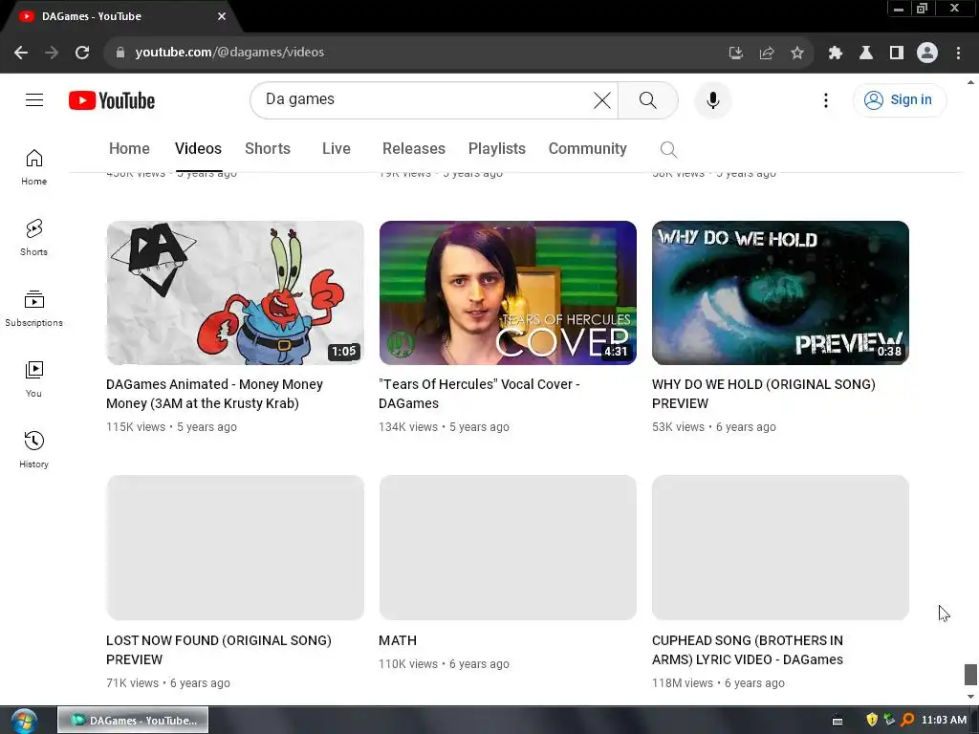Click the page scrollbar thumb

coord(969,675)
